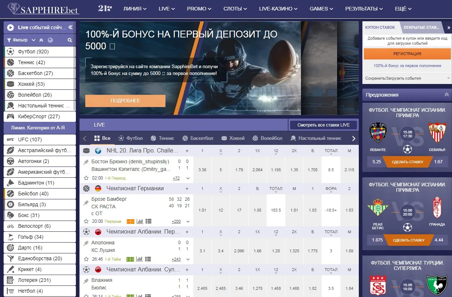The height and width of the screenshot is (297, 452).
Task: Favorite the Boston Bruins match star
Action: (x=86, y=178)
